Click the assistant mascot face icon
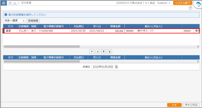Screen dimensions: 202x108 click(198, 5)
